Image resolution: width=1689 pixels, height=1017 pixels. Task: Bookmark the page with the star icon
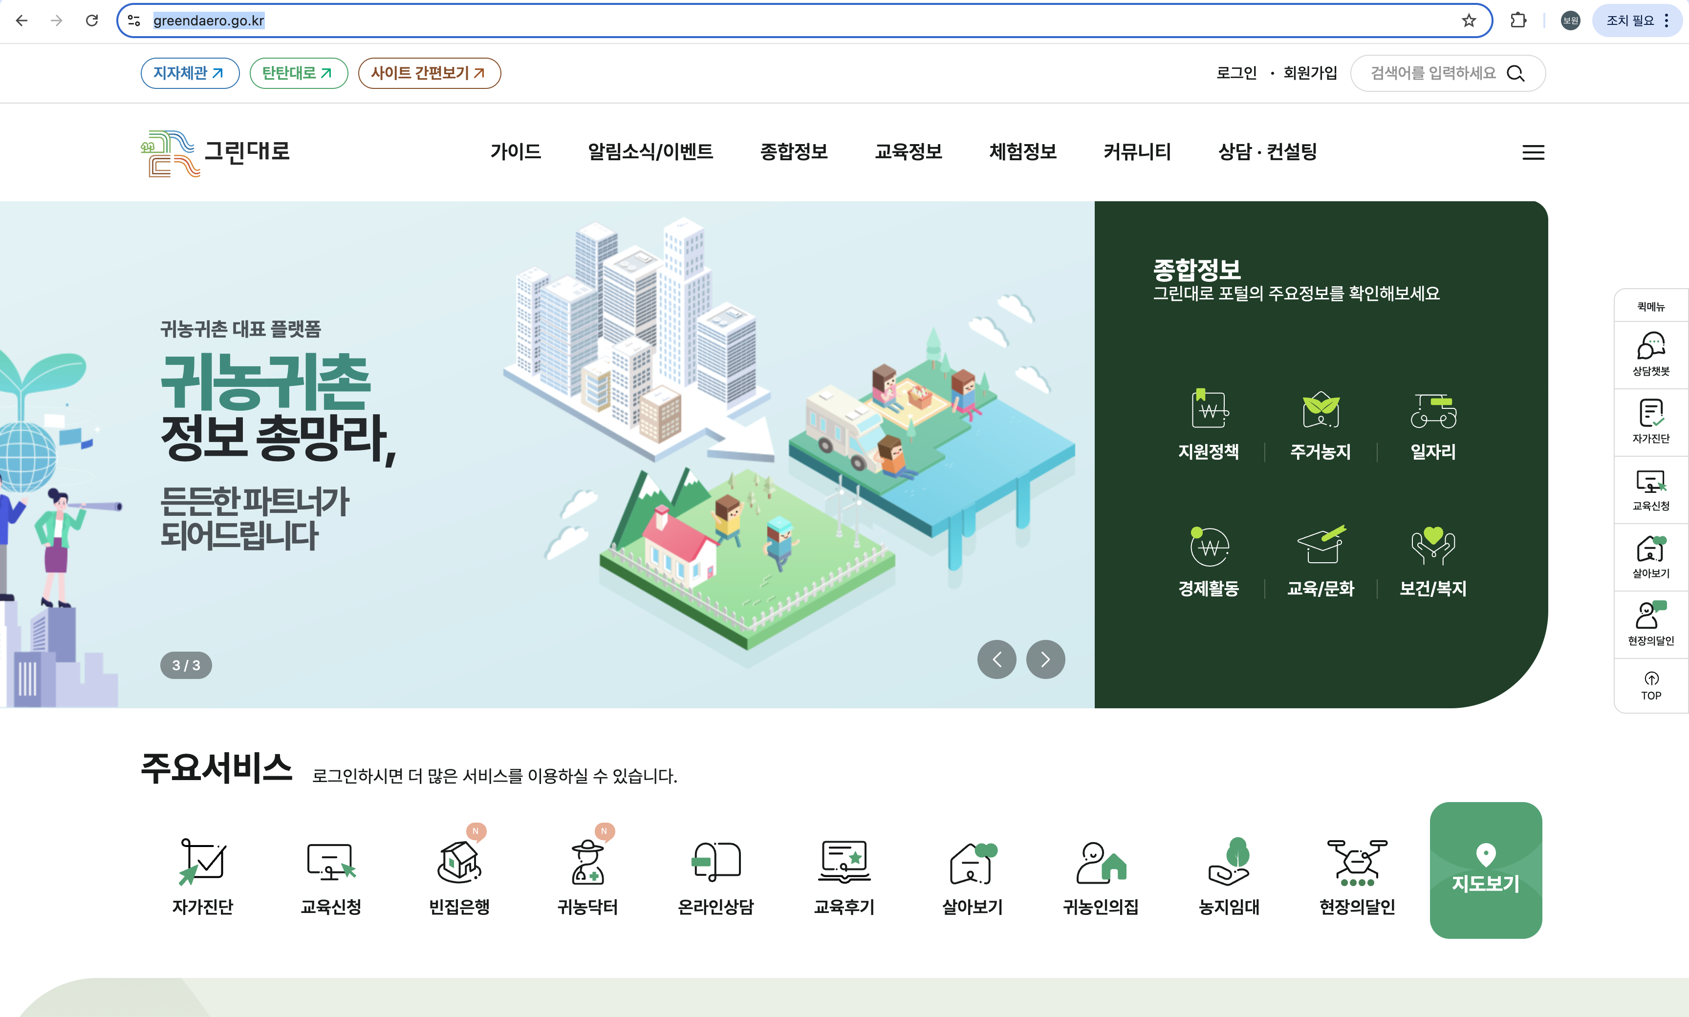tap(1468, 21)
